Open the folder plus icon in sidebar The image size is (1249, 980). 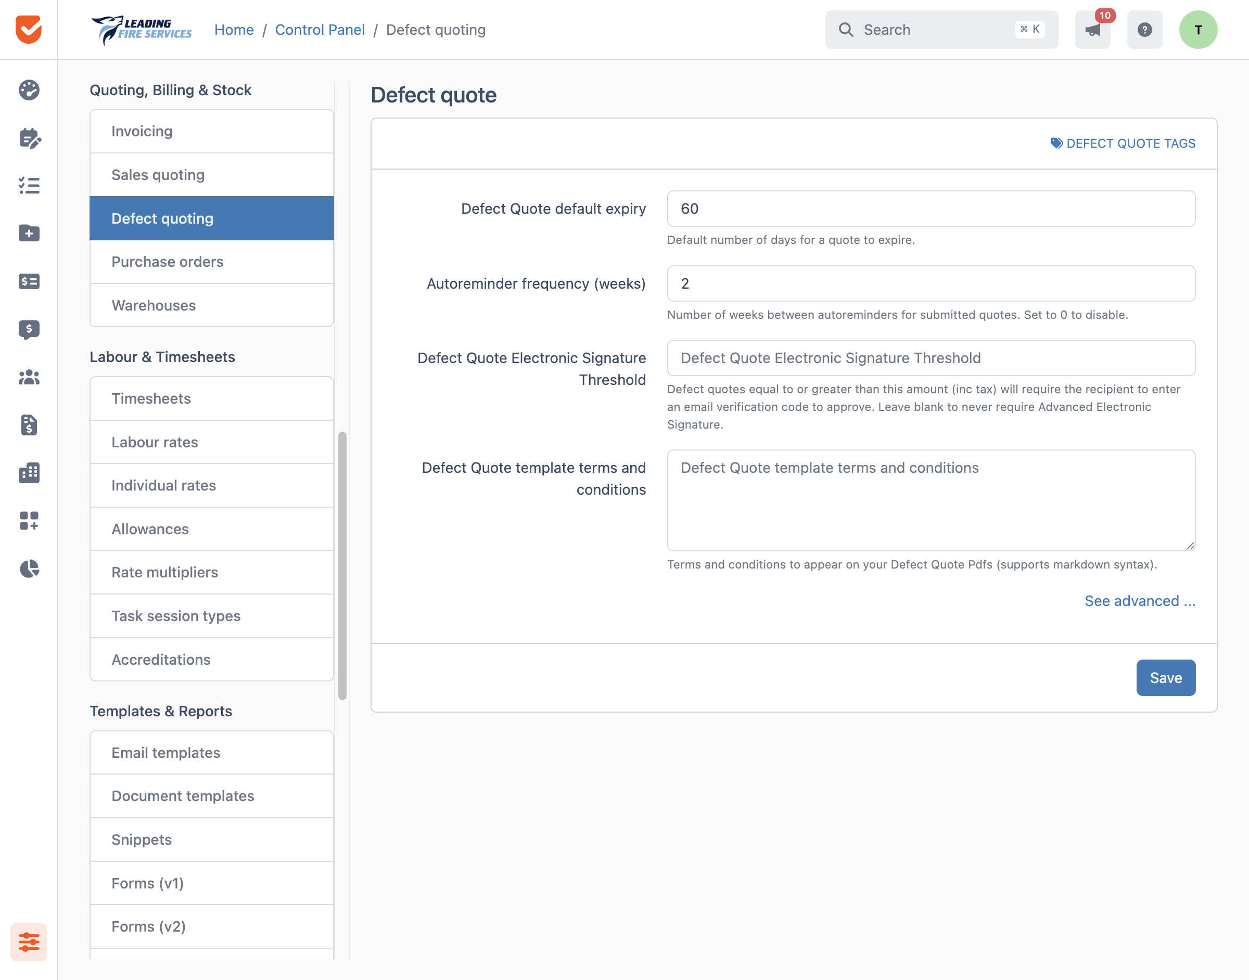point(29,233)
